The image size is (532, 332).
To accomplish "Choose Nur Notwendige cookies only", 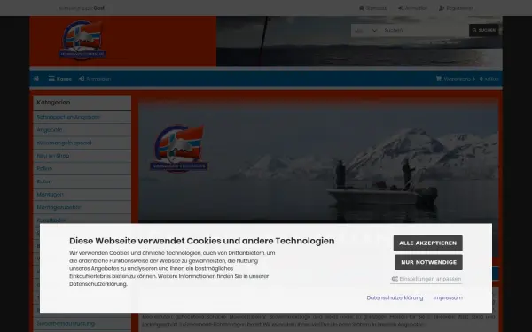I will point(428,262).
